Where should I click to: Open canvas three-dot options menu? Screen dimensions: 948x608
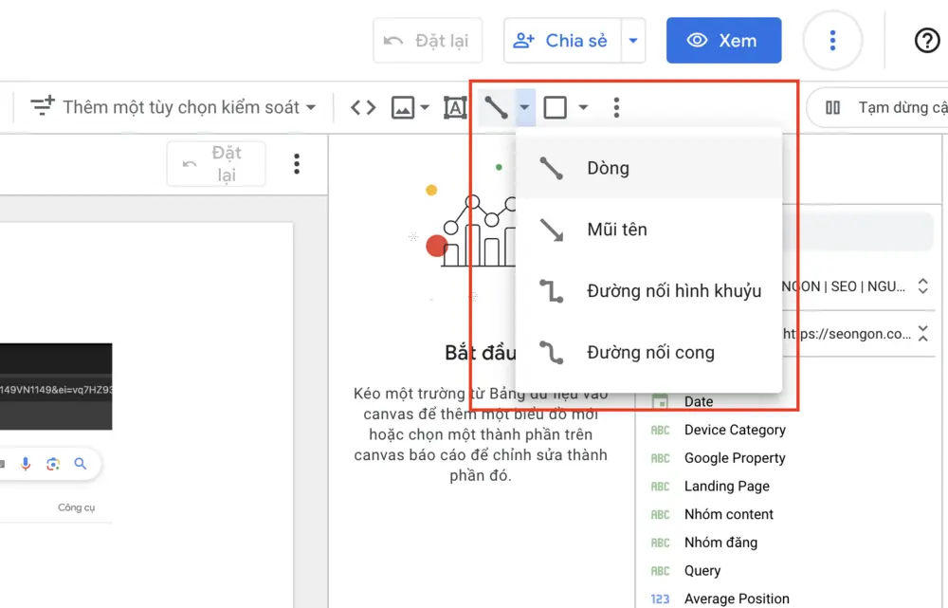point(296,164)
